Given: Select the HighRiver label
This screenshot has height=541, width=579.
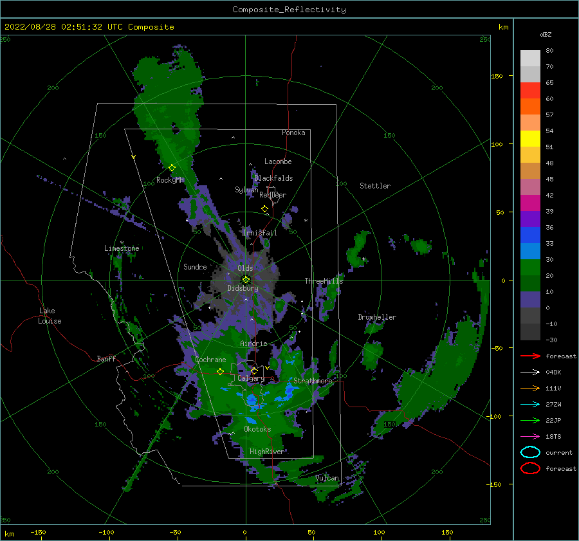Looking at the screenshot, I should click(x=266, y=452).
